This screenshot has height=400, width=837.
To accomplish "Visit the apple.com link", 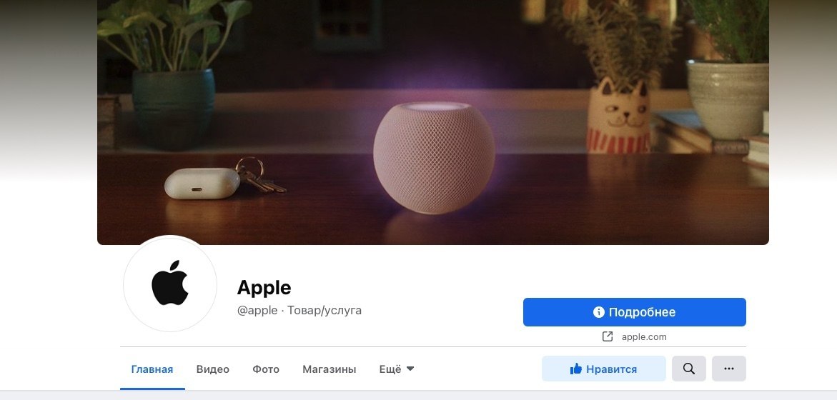I will [644, 337].
